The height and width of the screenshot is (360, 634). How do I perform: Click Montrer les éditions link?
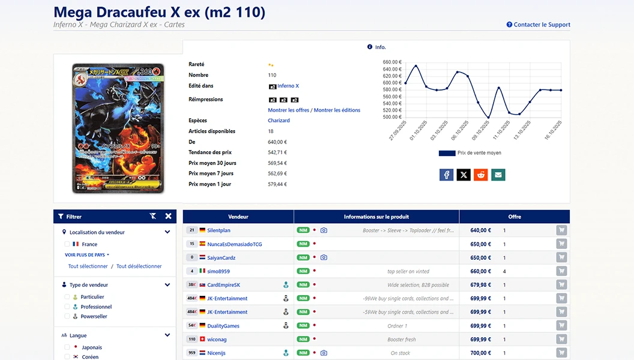point(337,110)
